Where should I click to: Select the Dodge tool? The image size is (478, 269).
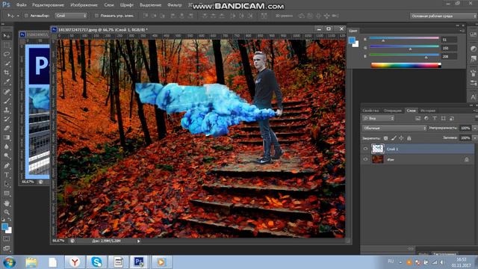click(7, 155)
